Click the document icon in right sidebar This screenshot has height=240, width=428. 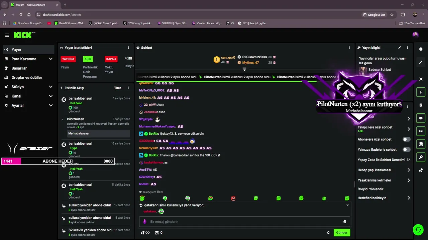coord(421,105)
